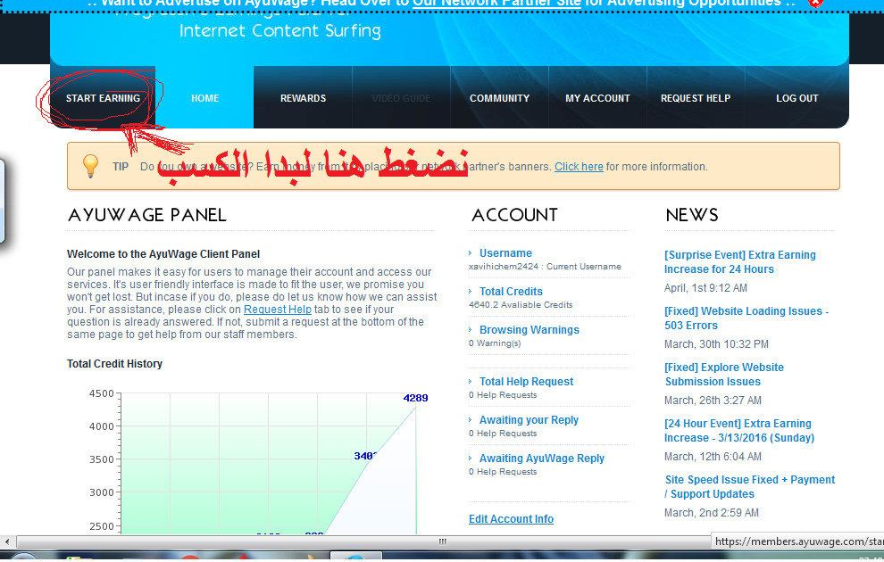Click the Edit Account Info link
The width and height of the screenshot is (884, 562).
tap(511, 519)
